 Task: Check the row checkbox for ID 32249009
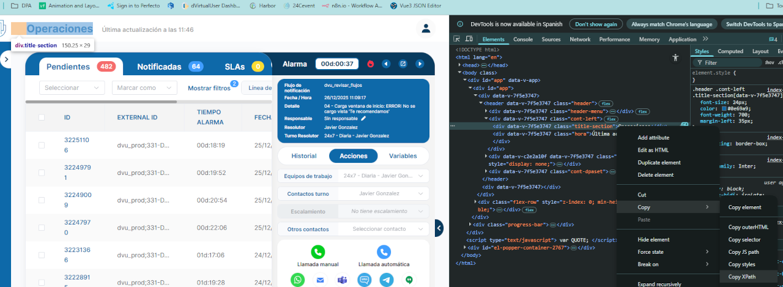42,200
